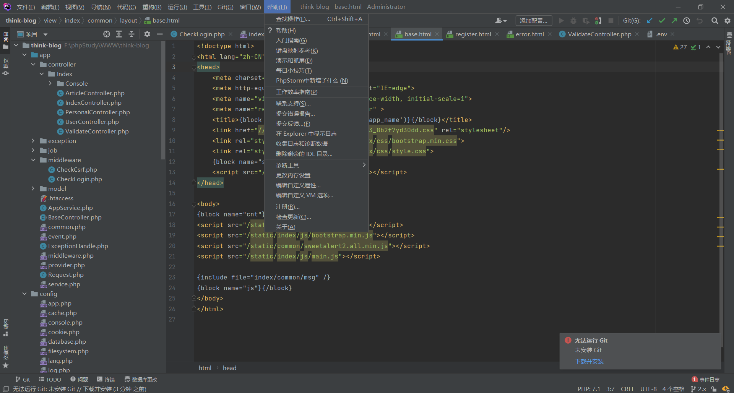Screen dimensions: 734x393
Task: Click the locate file target icon
Action: (x=107, y=34)
